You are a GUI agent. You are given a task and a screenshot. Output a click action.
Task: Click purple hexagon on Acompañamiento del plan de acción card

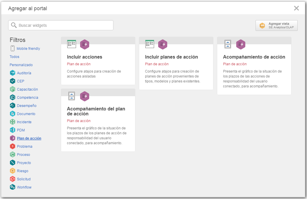click(84, 96)
